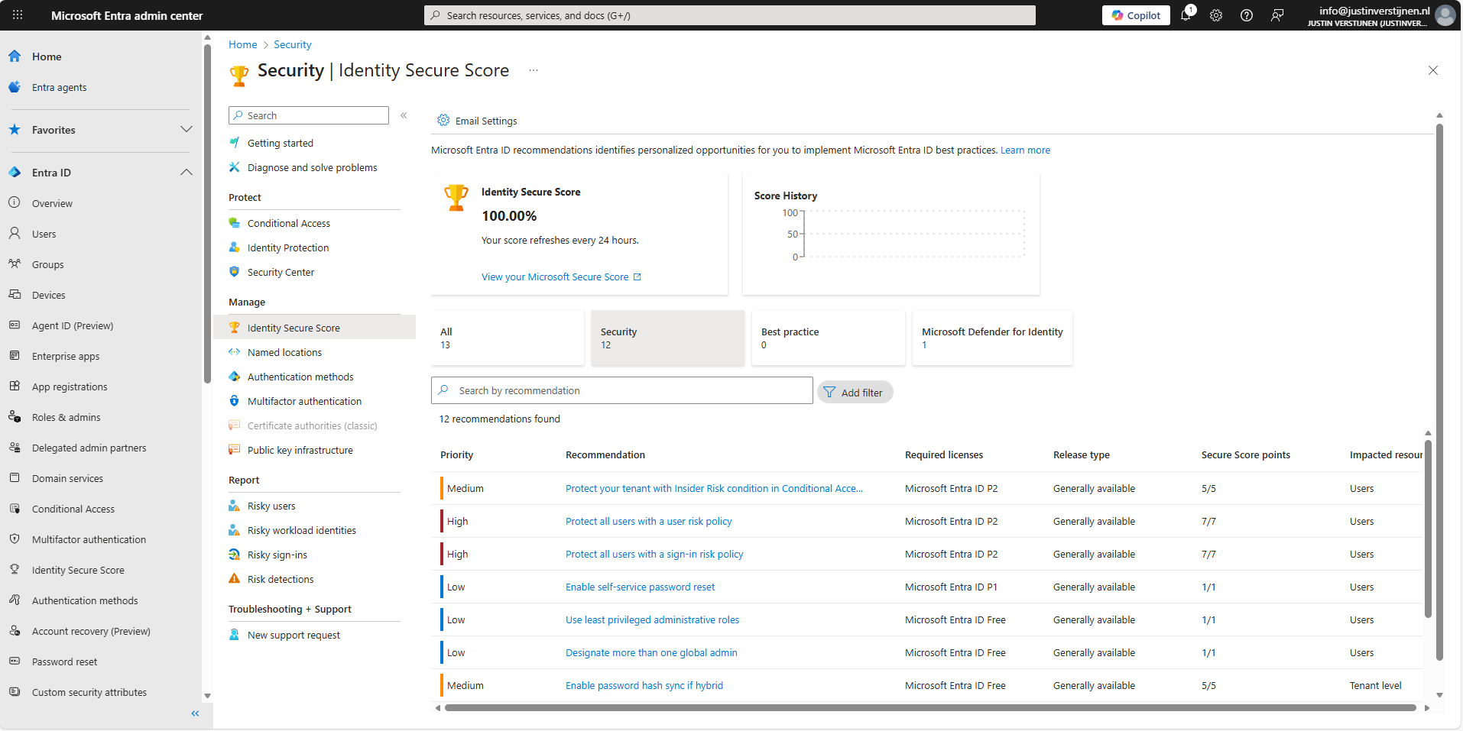This screenshot has width=1463, height=731.
Task: Click the Risk detections warning icon
Action: click(235, 579)
